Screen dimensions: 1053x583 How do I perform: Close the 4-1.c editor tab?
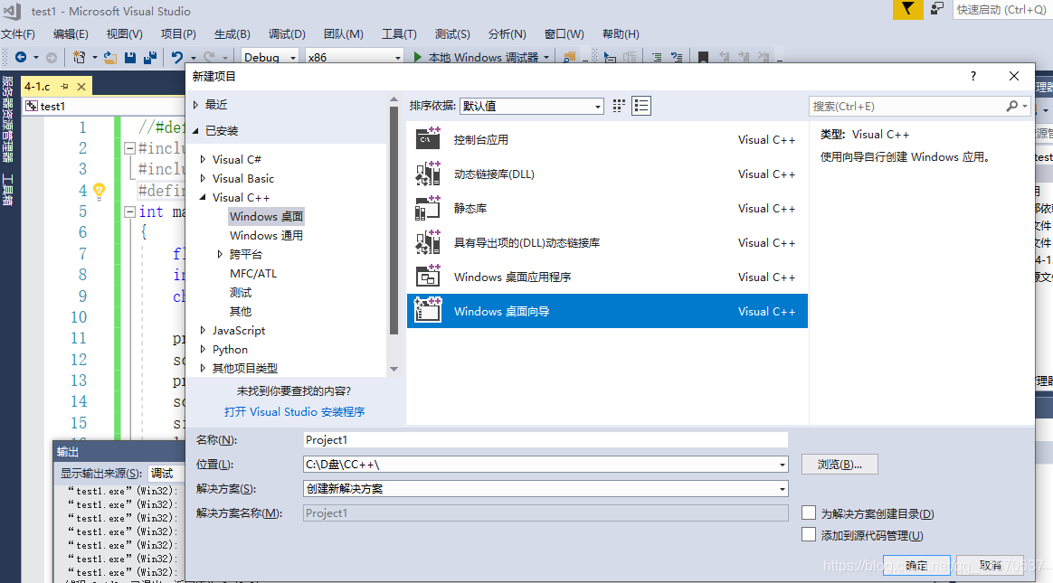(81, 87)
